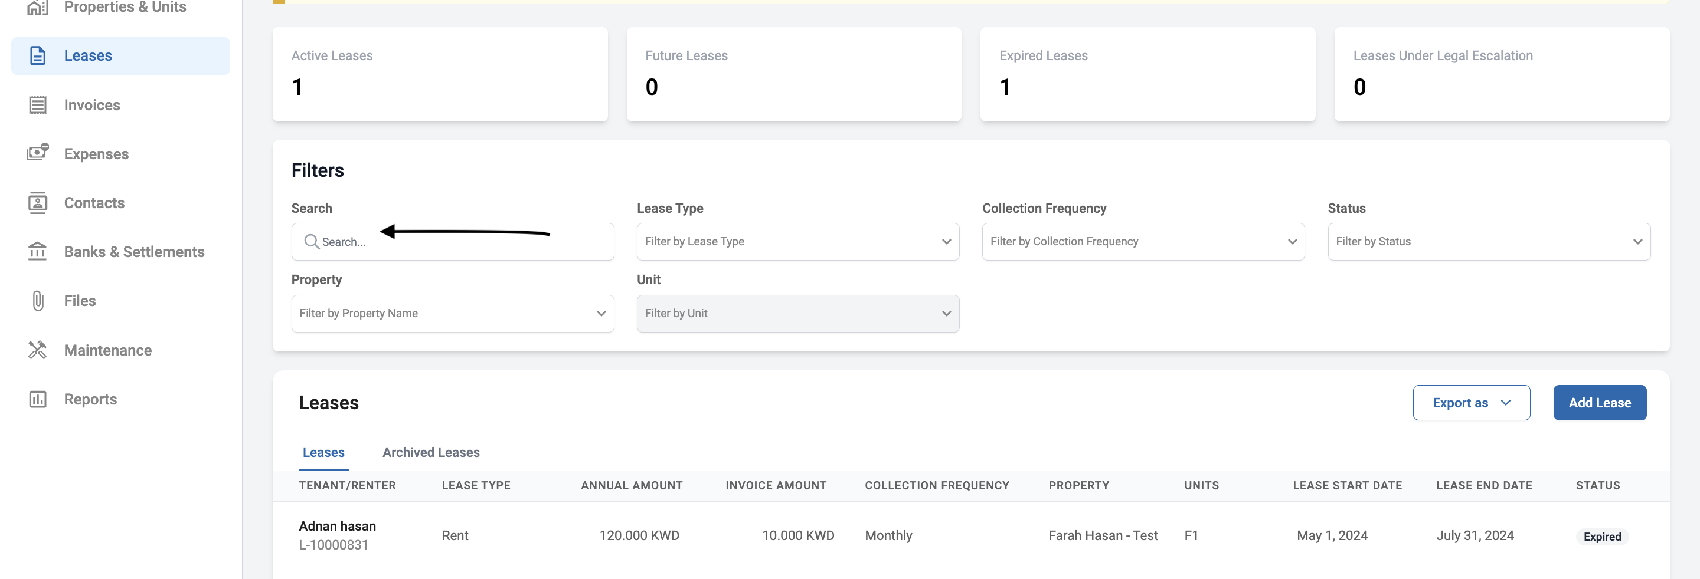The height and width of the screenshot is (579, 1700).
Task: Open Adnan hasan lease record
Action: tap(337, 525)
